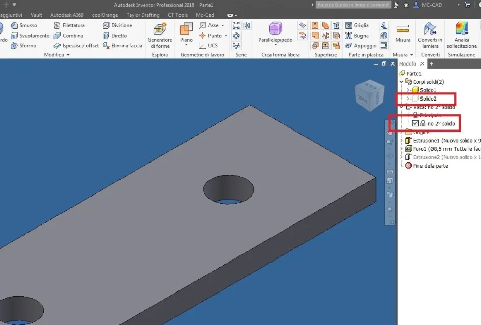This screenshot has height=325, width=481.
Task: Expand the Punto dropdown arrow
Action: click(x=226, y=36)
